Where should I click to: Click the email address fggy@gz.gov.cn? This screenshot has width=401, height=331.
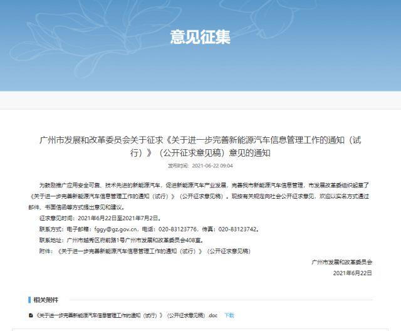(x=117, y=229)
